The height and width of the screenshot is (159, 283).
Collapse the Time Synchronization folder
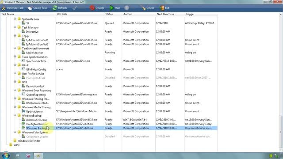tap(15, 57)
